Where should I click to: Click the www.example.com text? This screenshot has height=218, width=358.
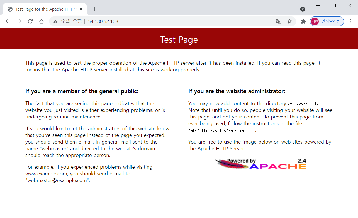(x=46, y=174)
